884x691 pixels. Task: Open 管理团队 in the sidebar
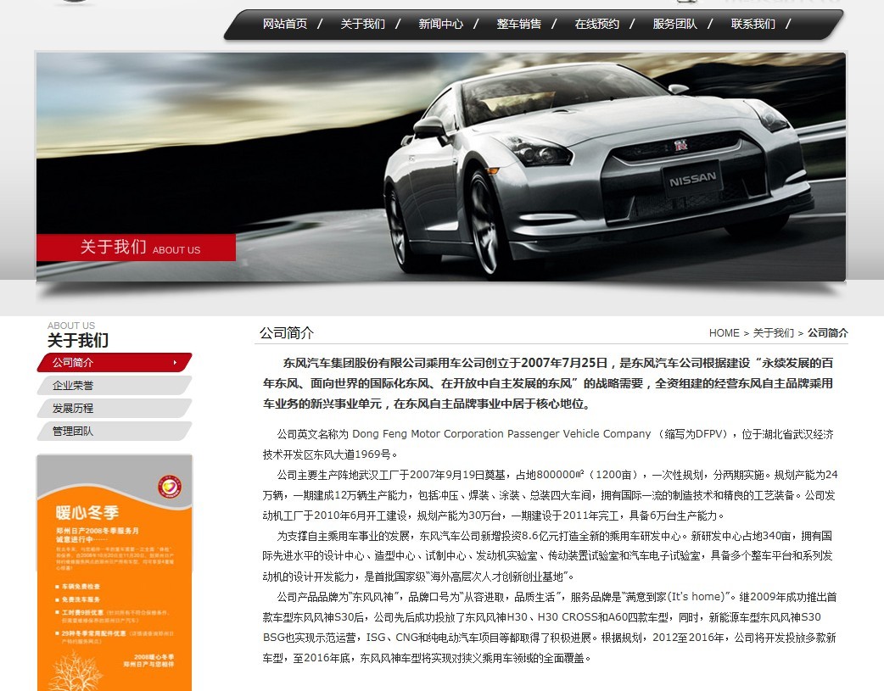(x=115, y=432)
